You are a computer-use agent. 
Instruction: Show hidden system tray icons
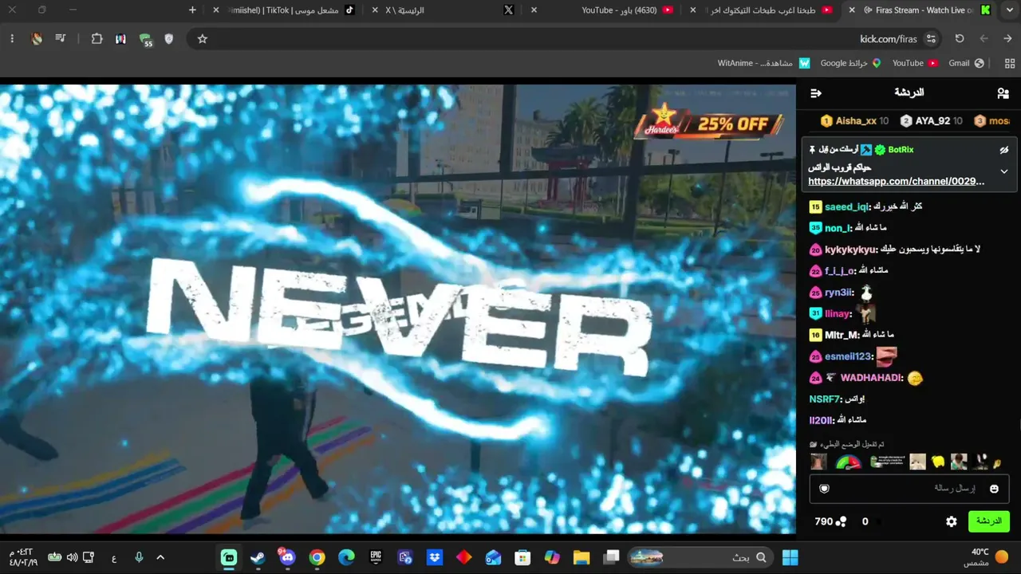click(160, 557)
